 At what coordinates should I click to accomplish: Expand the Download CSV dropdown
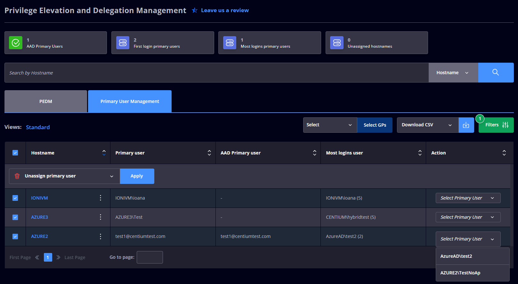428,125
